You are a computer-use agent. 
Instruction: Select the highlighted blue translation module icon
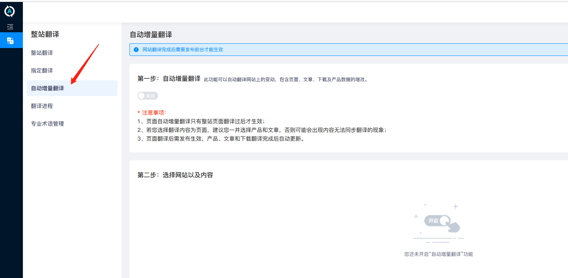pos(11,40)
